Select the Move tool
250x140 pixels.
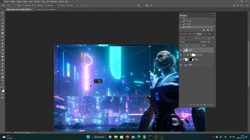[x=2, y=13]
